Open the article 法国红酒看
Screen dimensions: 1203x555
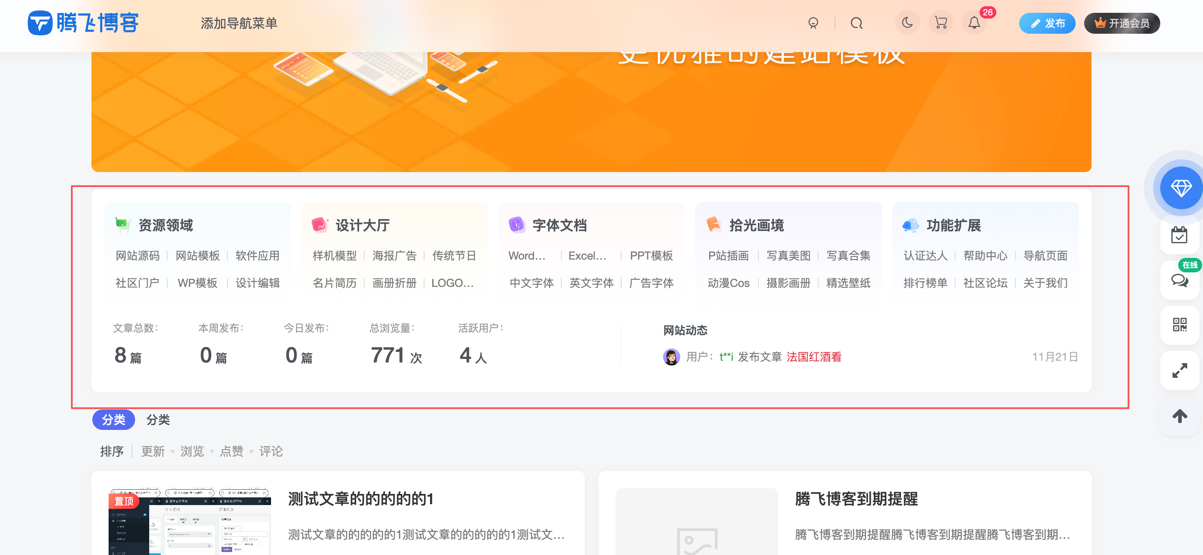coord(814,357)
